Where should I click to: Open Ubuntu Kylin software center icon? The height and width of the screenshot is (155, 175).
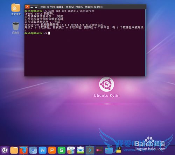(x=71, y=150)
